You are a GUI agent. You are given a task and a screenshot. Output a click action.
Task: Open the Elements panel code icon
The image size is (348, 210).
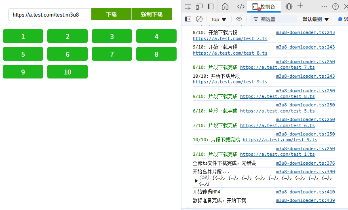[241, 6]
